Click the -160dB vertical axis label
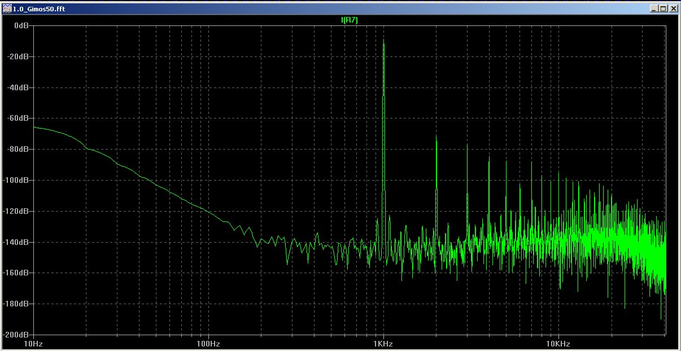 (16, 273)
